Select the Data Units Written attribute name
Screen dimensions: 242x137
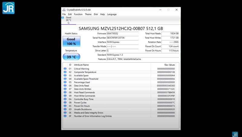tap(83, 89)
